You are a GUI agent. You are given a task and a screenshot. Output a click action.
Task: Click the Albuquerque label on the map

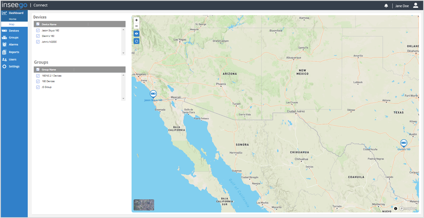(x=293, y=58)
